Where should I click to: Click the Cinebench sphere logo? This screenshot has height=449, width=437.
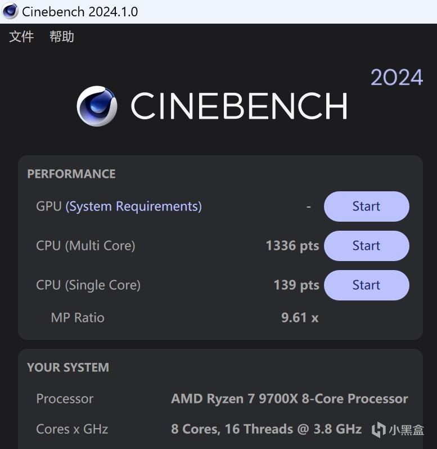tap(97, 106)
